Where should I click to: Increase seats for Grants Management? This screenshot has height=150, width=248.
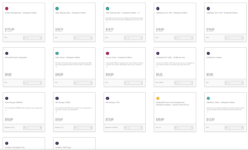point(40,38)
